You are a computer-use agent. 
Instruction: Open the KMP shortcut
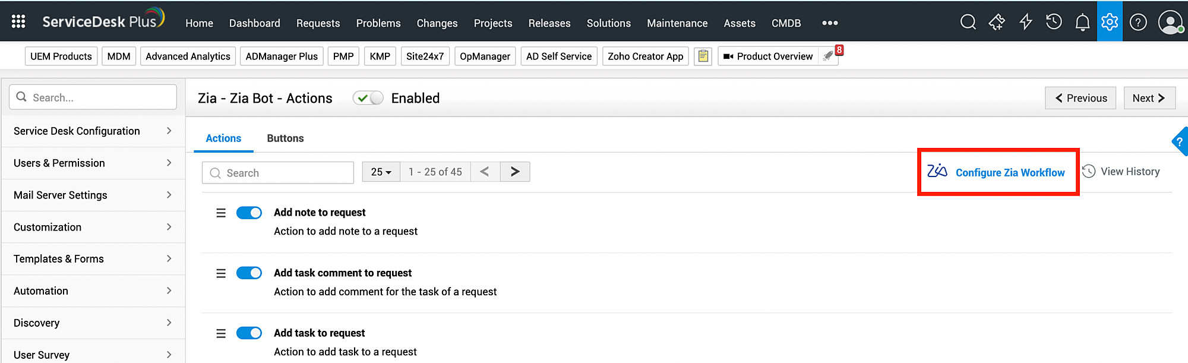click(x=380, y=56)
